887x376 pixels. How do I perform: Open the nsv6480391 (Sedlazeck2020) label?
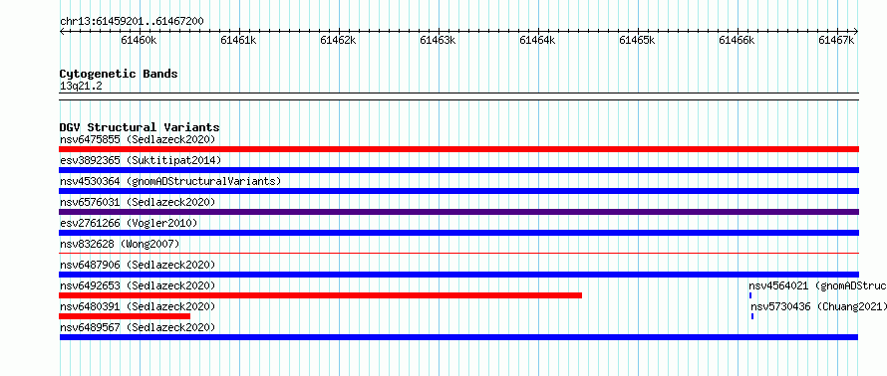138,306
